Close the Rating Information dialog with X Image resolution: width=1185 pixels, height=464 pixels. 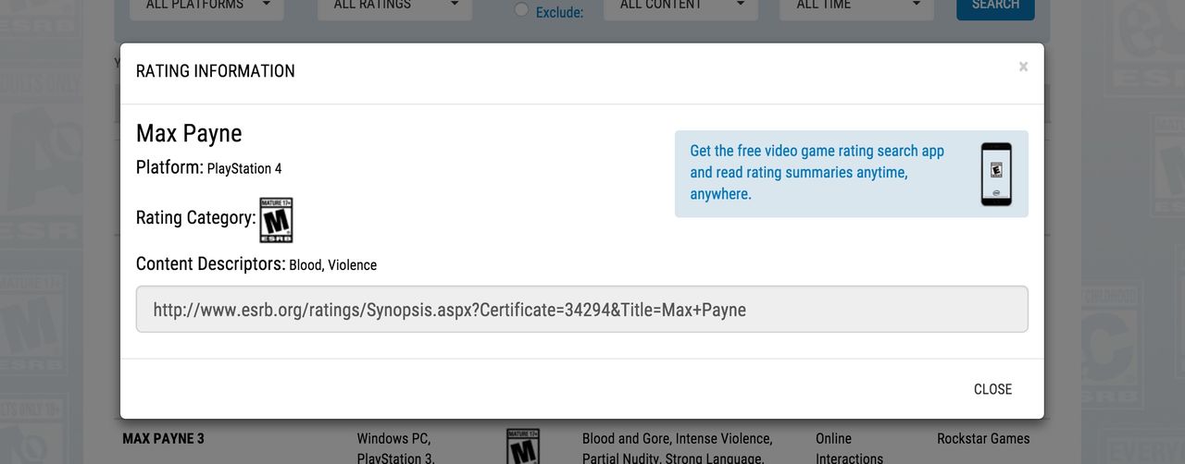coord(1023,67)
